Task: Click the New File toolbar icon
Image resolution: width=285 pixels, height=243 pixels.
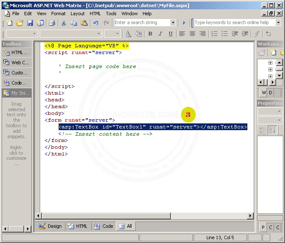Action: [x=9, y=23]
